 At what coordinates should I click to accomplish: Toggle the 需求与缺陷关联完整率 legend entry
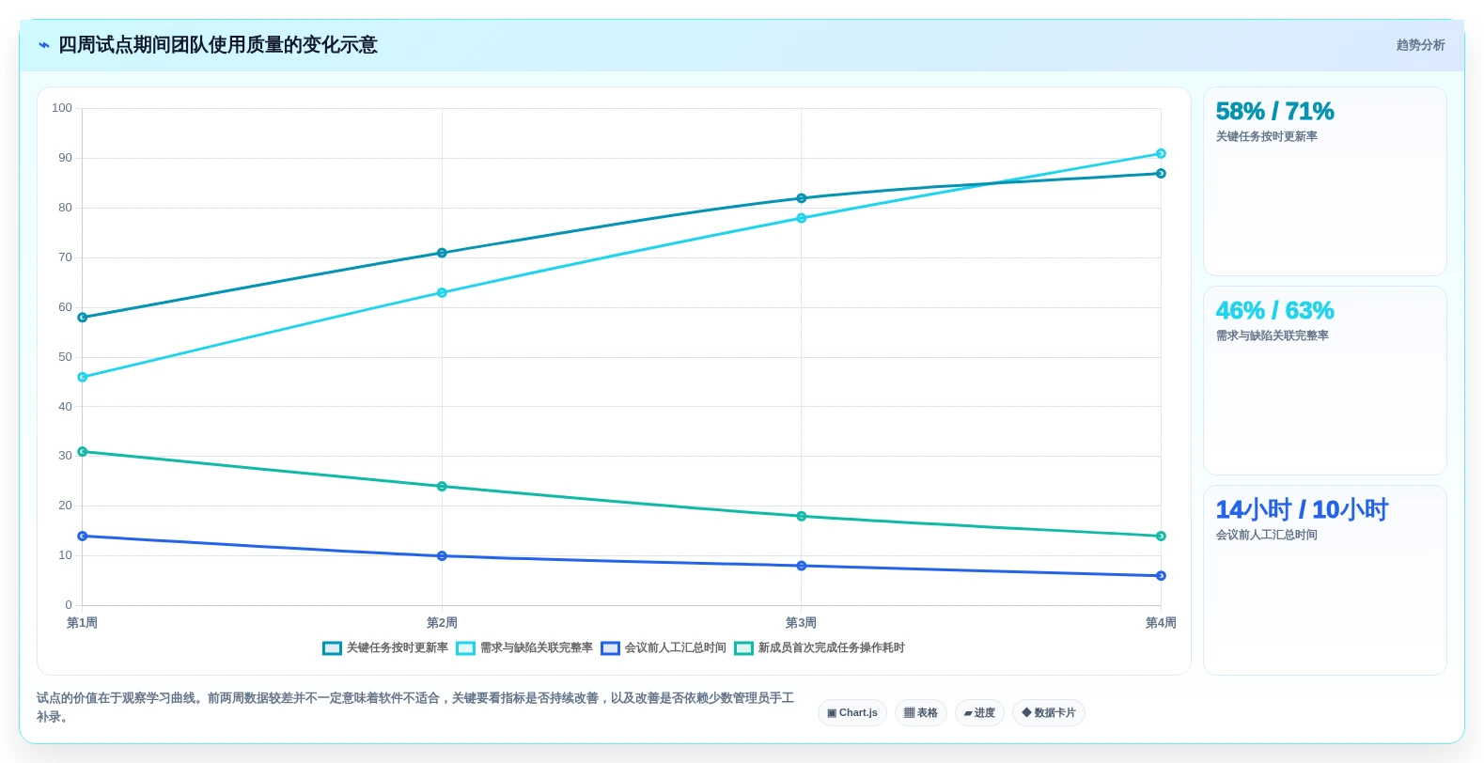point(524,648)
